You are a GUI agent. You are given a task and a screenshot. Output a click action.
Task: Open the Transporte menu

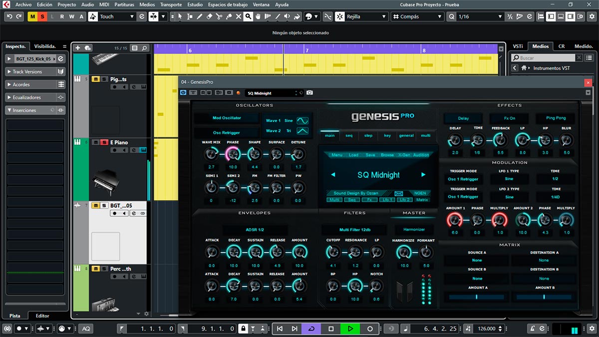pyautogui.click(x=171, y=4)
